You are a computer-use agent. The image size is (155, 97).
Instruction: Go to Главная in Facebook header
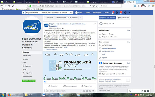[87, 12]
